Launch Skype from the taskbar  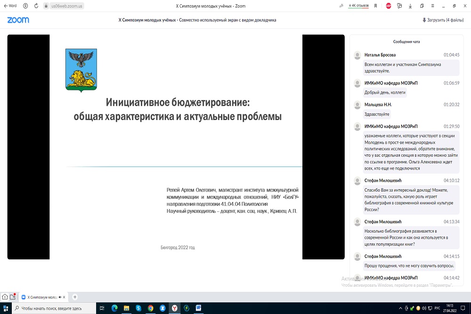point(138,308)
